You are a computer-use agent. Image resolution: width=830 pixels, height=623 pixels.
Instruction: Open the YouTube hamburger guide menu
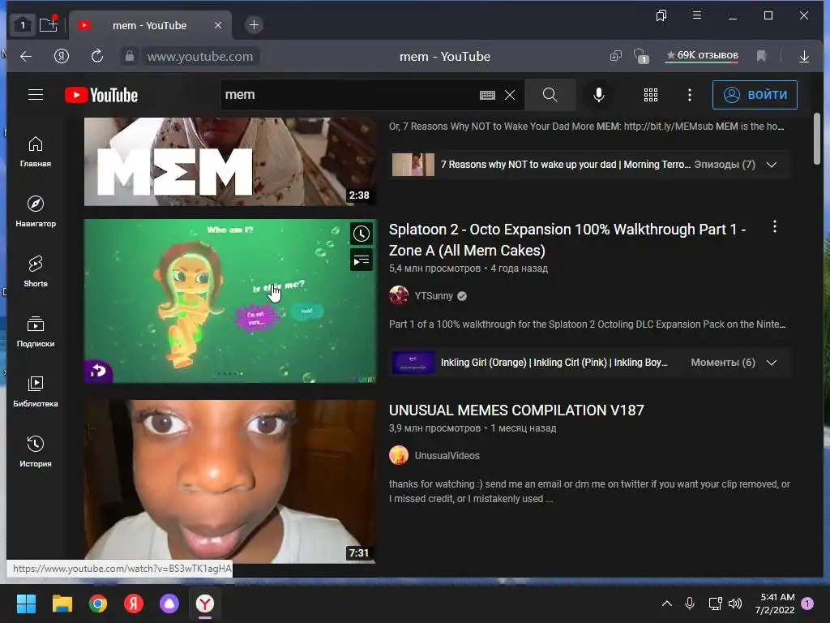click(x=36, y=95)
